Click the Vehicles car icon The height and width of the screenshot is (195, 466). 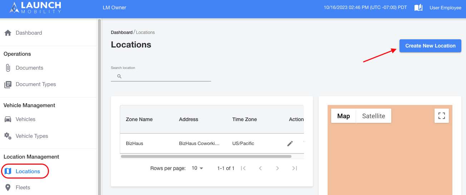tap(8, 119)
